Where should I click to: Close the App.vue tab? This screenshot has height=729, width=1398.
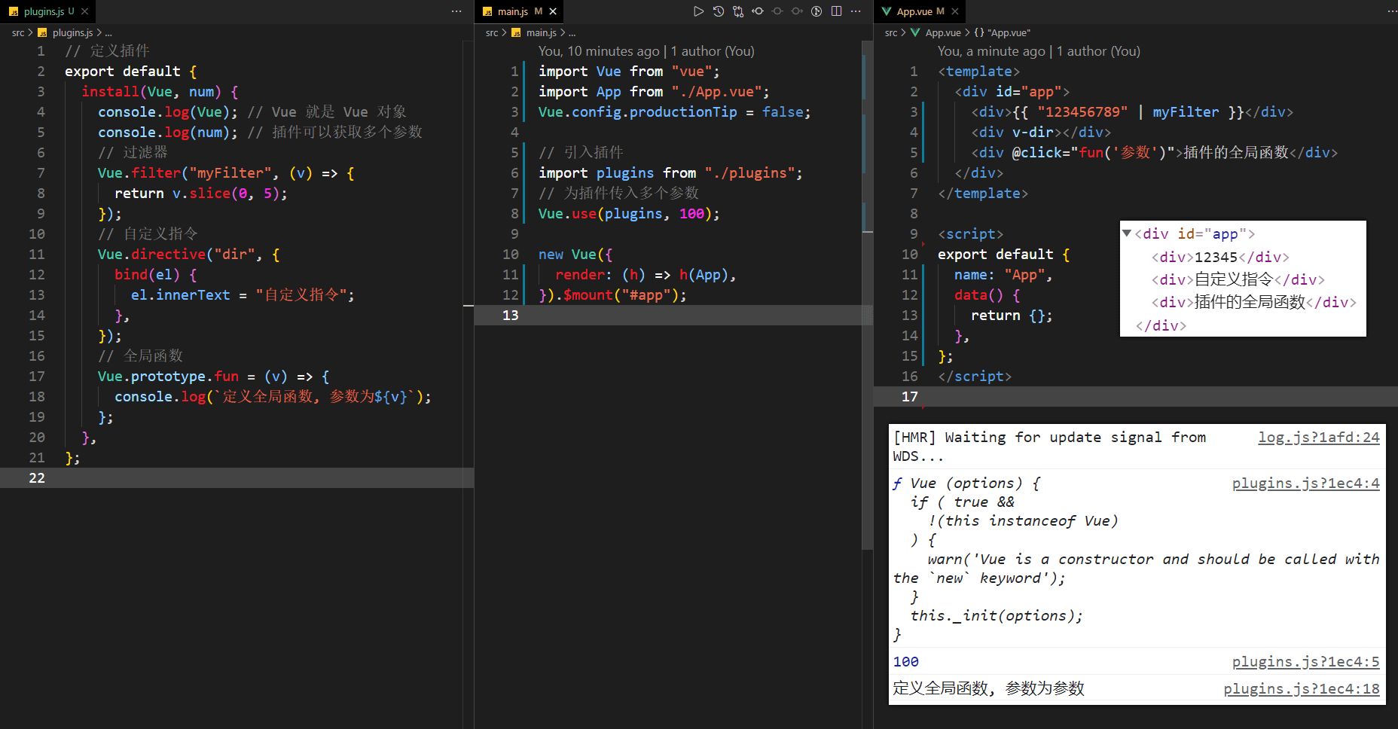(x=955, y=11)
